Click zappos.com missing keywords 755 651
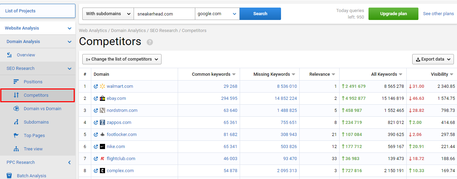Viewport: 457px width, 179px height. click(289, 123)
